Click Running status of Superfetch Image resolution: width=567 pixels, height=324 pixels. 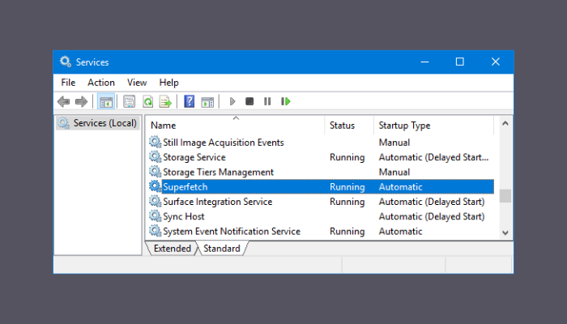(x=347, y=187)
